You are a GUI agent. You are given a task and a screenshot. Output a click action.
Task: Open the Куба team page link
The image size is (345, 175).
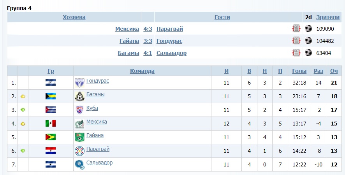(x=92, y=108)
